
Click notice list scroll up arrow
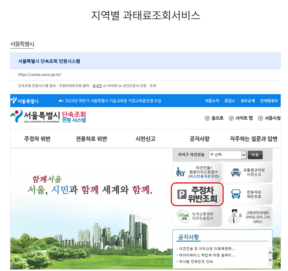coord(270,253)
